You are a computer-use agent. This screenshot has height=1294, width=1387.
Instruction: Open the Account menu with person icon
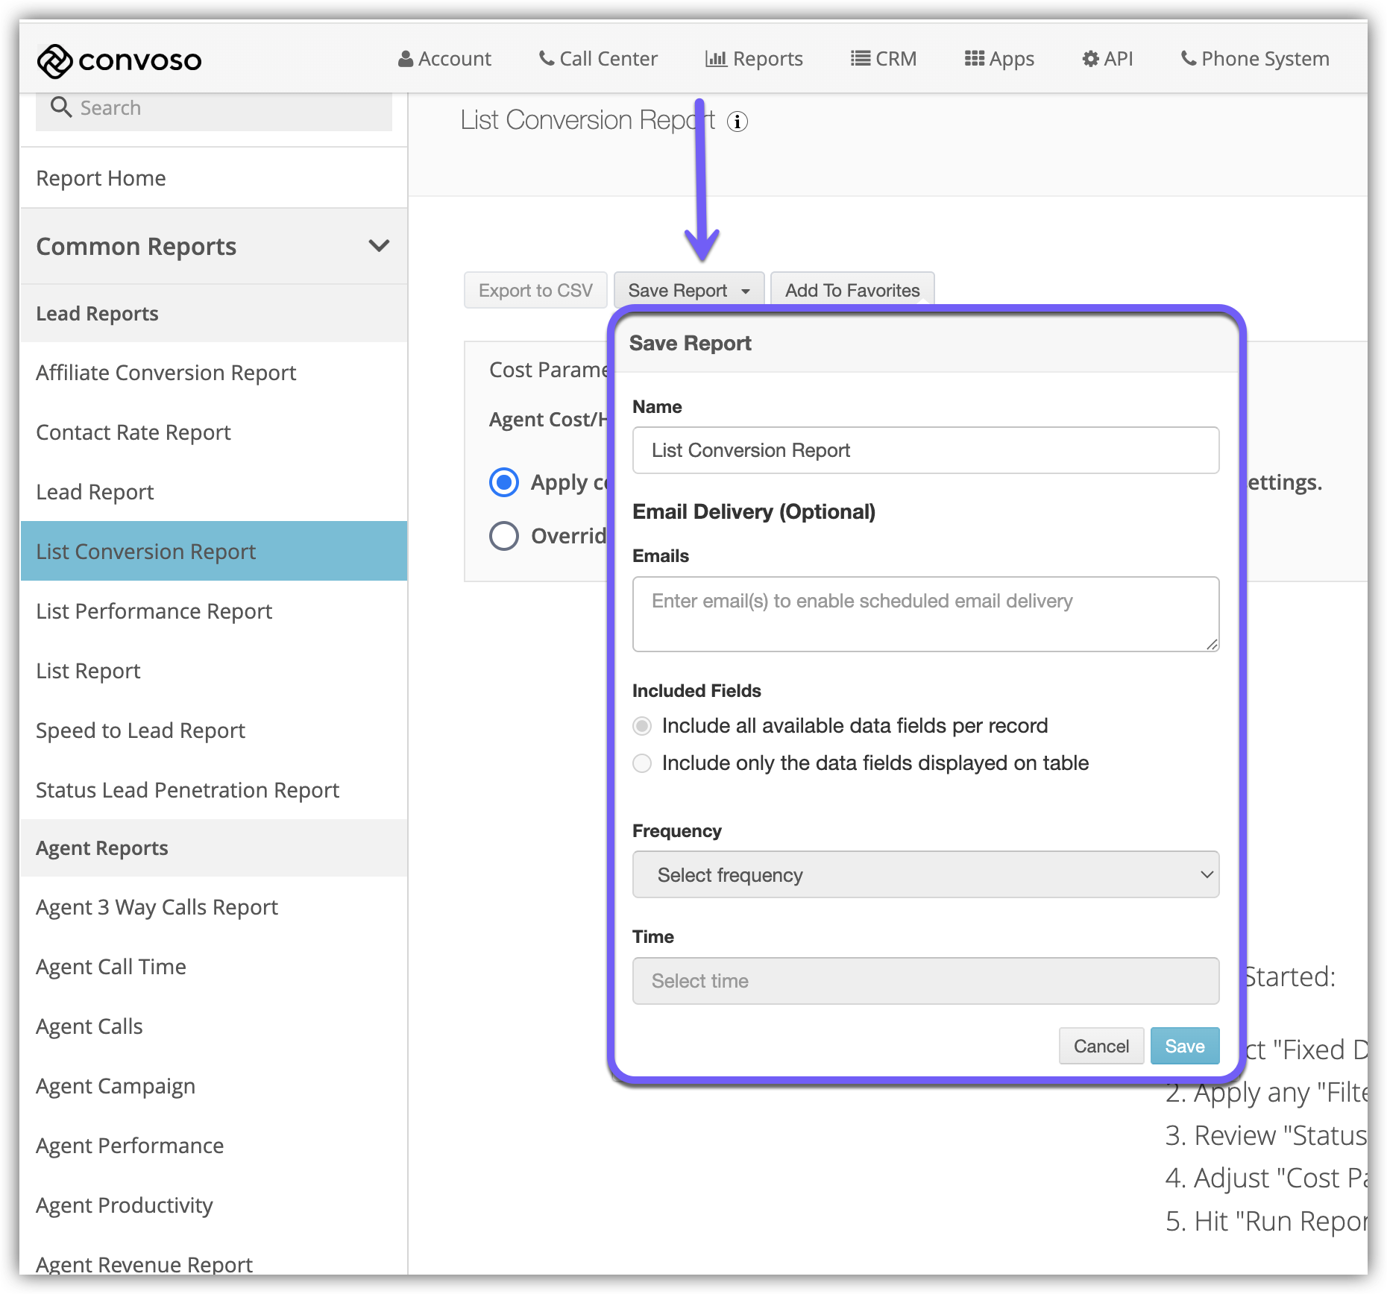tap(444, 59)
